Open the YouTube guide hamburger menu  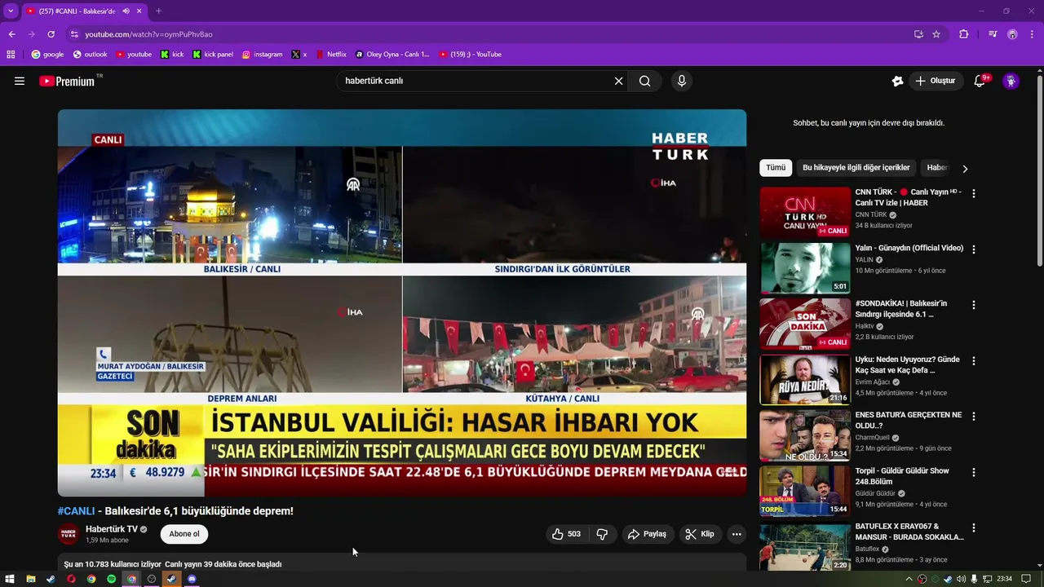(x=20, y=81)
